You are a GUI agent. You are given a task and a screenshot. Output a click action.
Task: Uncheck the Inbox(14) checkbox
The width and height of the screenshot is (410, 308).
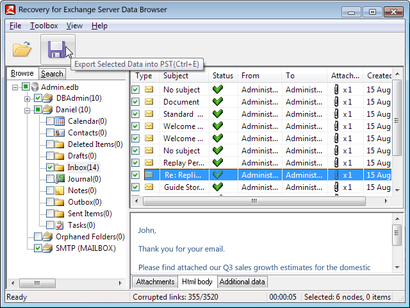click(x=50, y=167)
